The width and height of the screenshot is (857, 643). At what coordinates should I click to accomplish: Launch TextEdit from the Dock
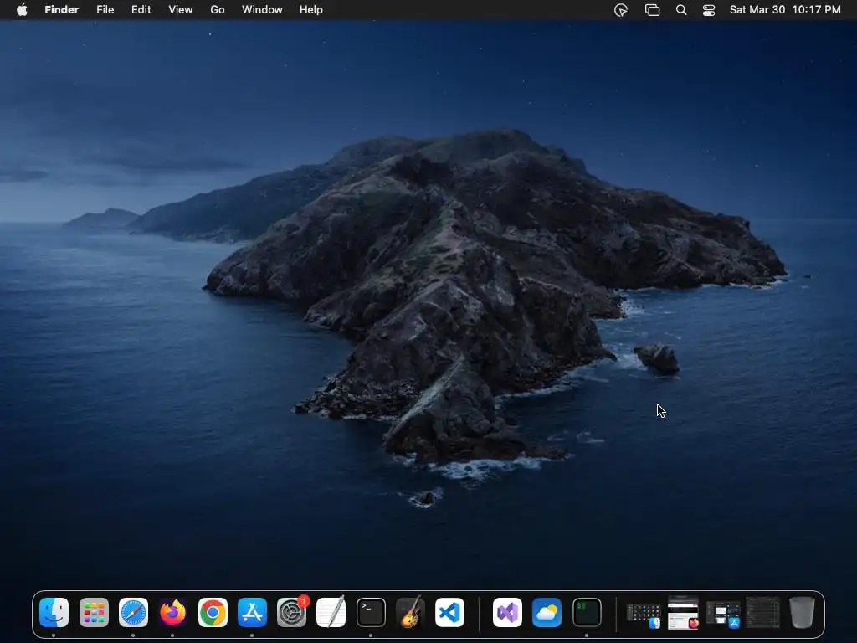point(331,612)
